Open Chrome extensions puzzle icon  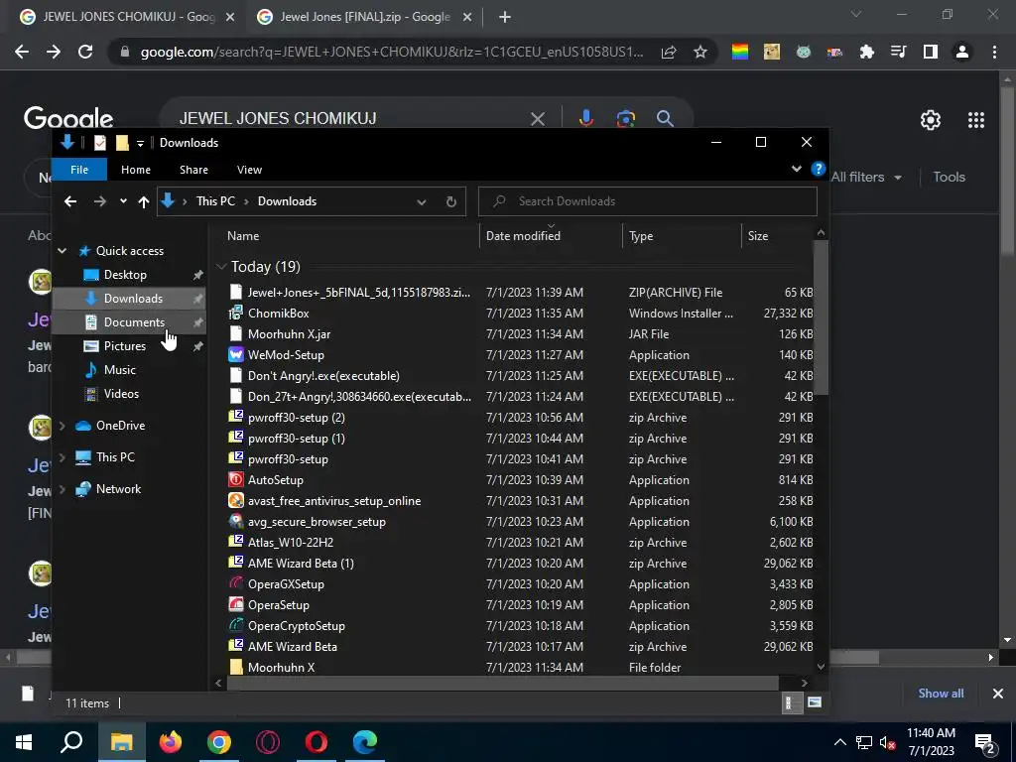click(866, 52)
